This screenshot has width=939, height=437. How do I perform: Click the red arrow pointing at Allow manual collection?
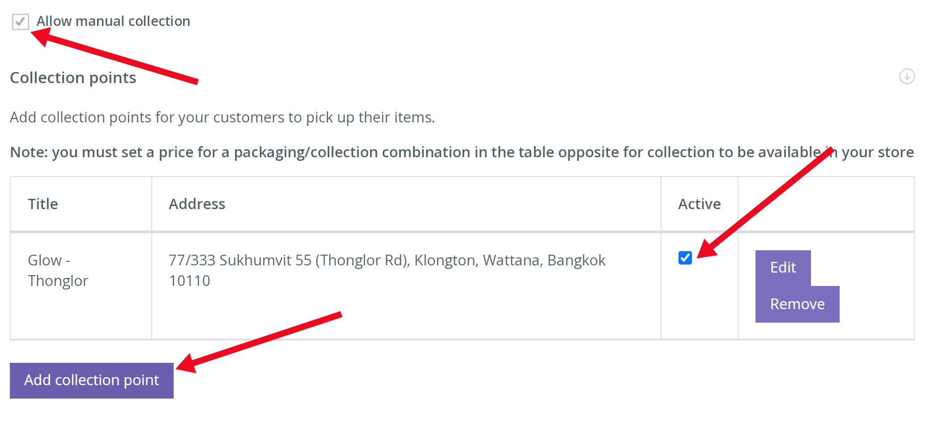[114, 55]
